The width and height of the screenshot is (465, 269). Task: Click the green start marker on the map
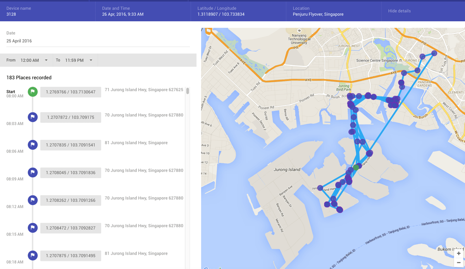[x=356, y=167]
